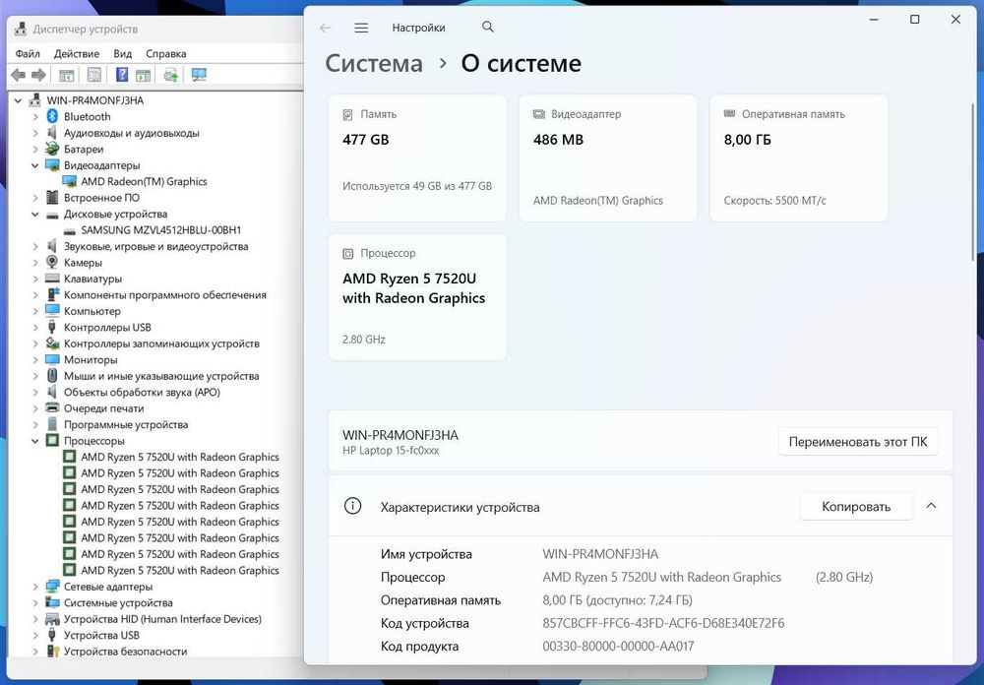This screenshot has height=685, width=984.
Task: Open the hamburger navigation menu in Settings
Action: click(361, 28)
